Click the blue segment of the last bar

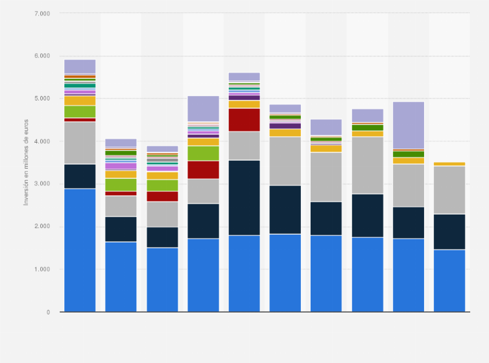click(449, 280)
